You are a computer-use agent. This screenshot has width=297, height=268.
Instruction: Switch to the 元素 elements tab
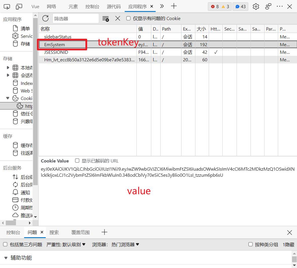pos(73,7)
